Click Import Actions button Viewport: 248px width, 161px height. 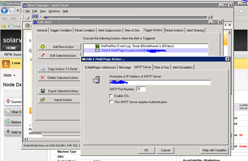click(x=59, y=100)
